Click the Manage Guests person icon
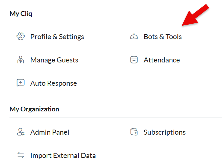The image size is (222, 162). click(x=21, y=60)
